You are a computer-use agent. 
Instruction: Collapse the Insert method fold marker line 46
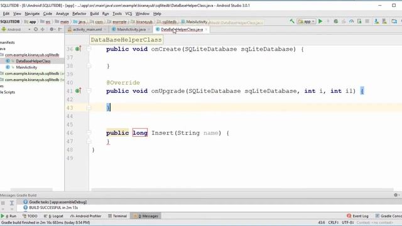click(x=89, y=132)
